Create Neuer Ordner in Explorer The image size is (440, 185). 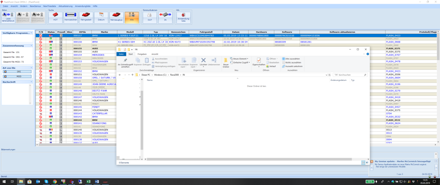pyautogui.click(x=226, y=63)
